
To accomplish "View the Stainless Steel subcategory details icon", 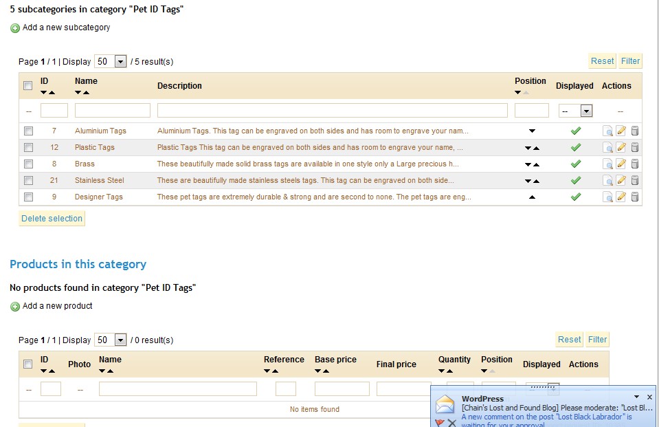I will 607,180.
